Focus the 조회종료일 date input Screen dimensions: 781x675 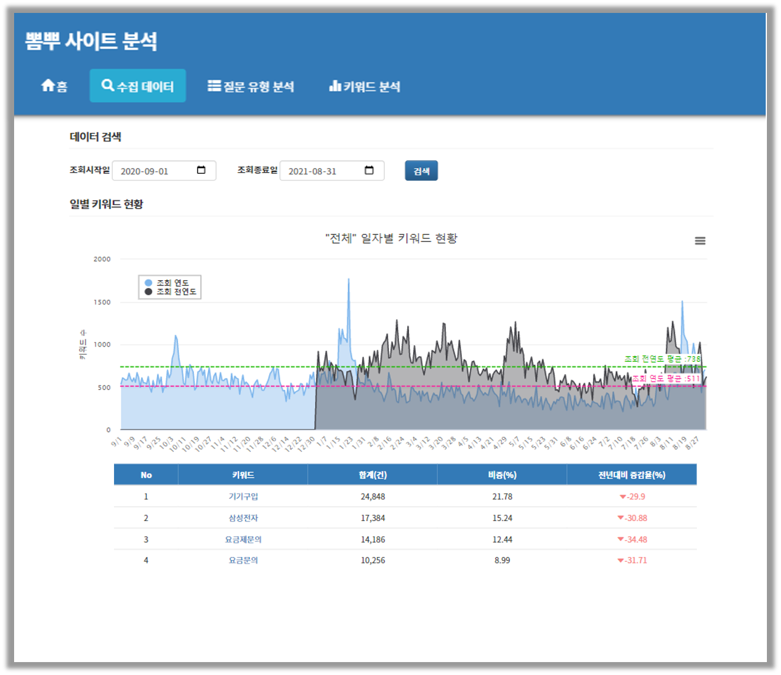tap(322, 171)
